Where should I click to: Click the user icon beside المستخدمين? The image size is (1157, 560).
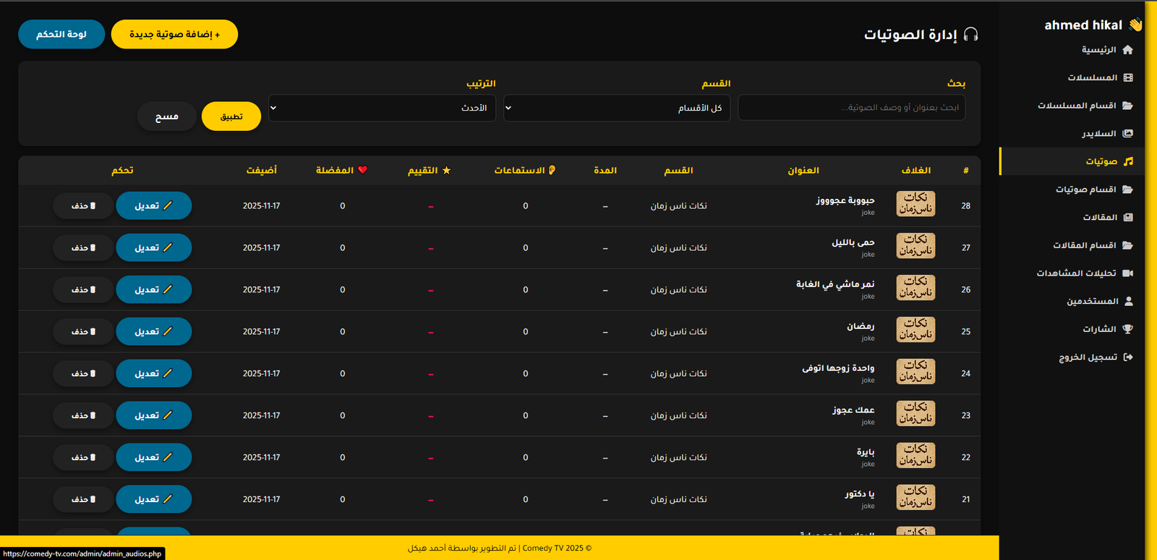pyautogui.click(x=1128, y=301)
